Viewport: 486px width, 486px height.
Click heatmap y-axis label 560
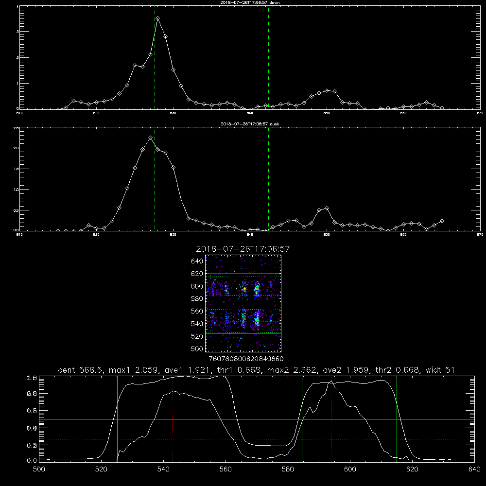pyautogui.click(x=197, y=311)
